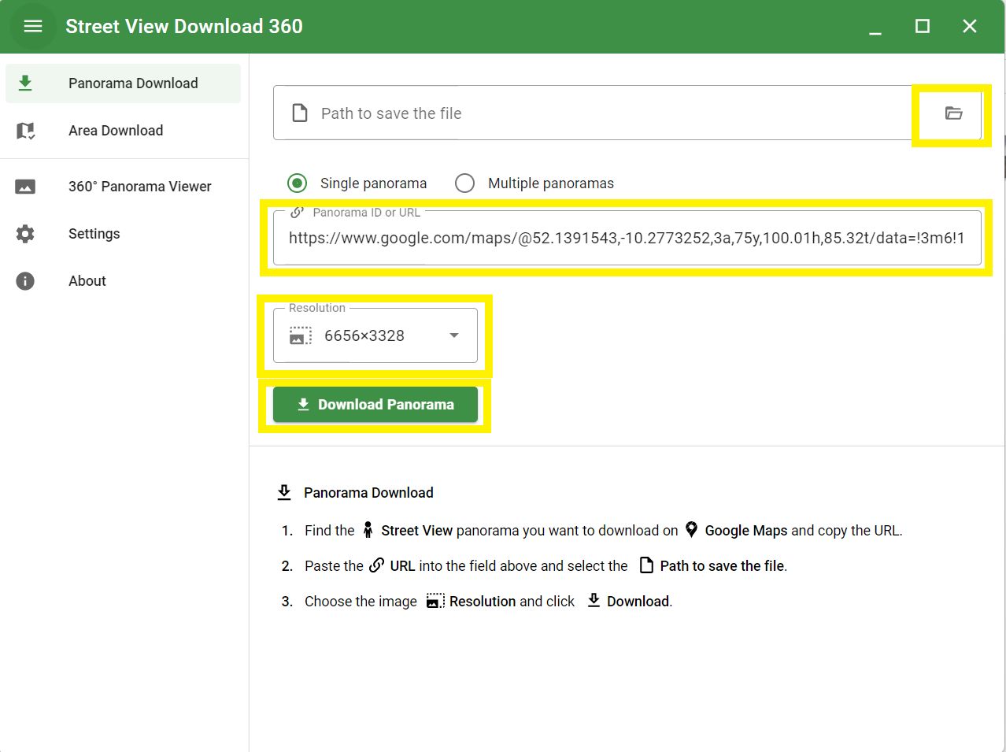This screenshot has width=1006, height=752.
Task: Open the About page
Action: [87, 281]
